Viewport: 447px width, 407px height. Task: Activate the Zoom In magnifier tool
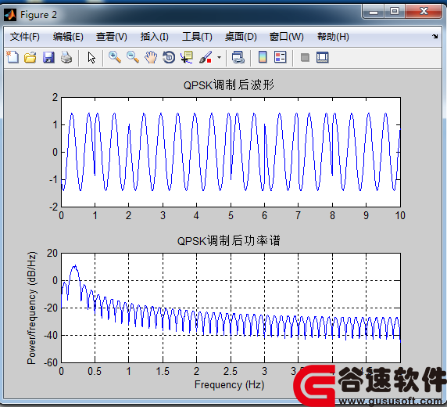115,57
